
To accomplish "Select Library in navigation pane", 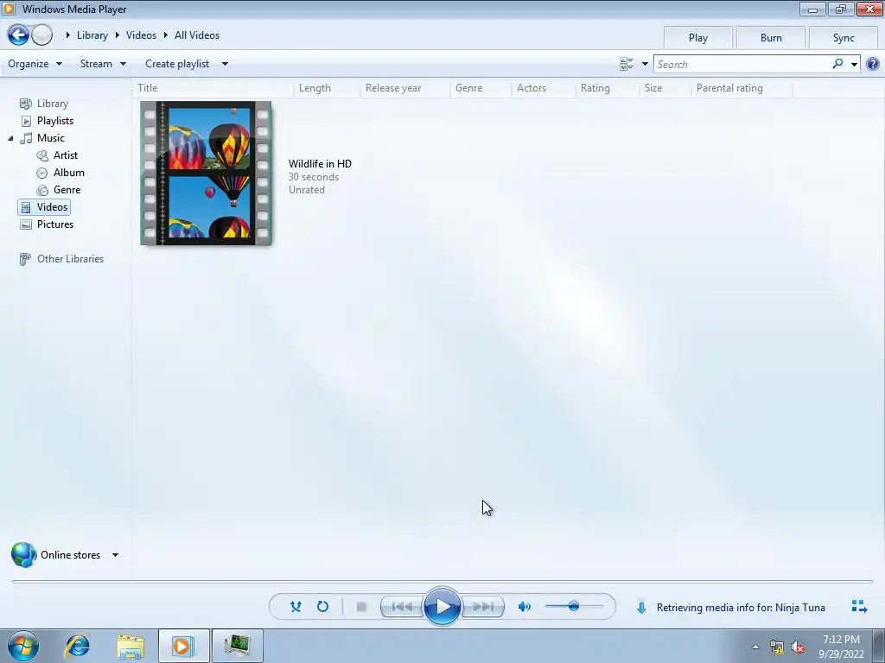I will pyautogui.click(x=53, y=104).
